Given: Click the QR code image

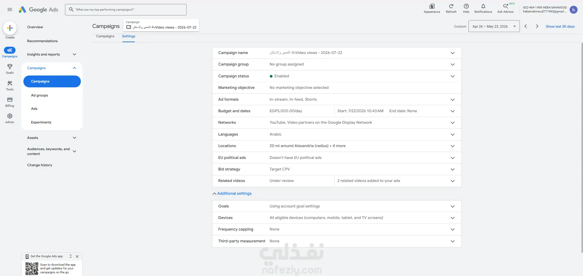Looking at the screenshot, I should point(32,269).
